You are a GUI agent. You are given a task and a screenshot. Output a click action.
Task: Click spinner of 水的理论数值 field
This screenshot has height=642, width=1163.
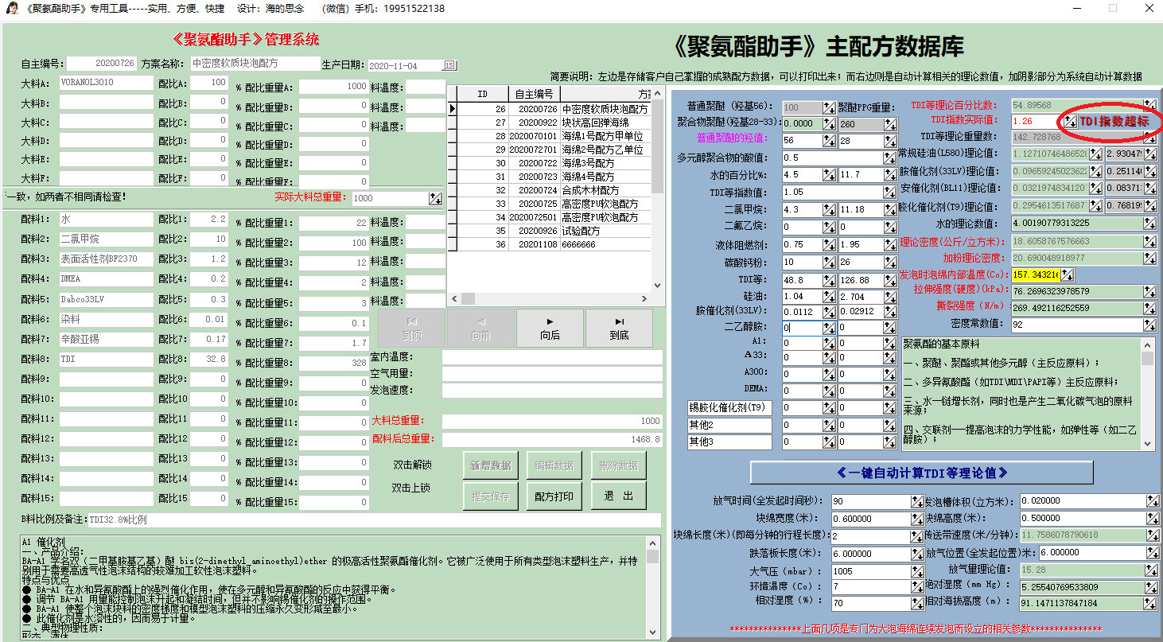(x=1150, y=224)
